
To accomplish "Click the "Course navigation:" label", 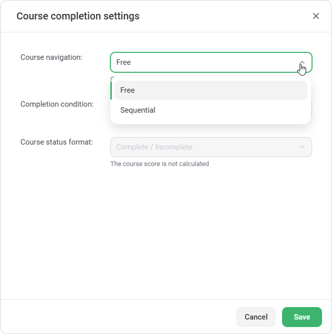I will (51, 57).
